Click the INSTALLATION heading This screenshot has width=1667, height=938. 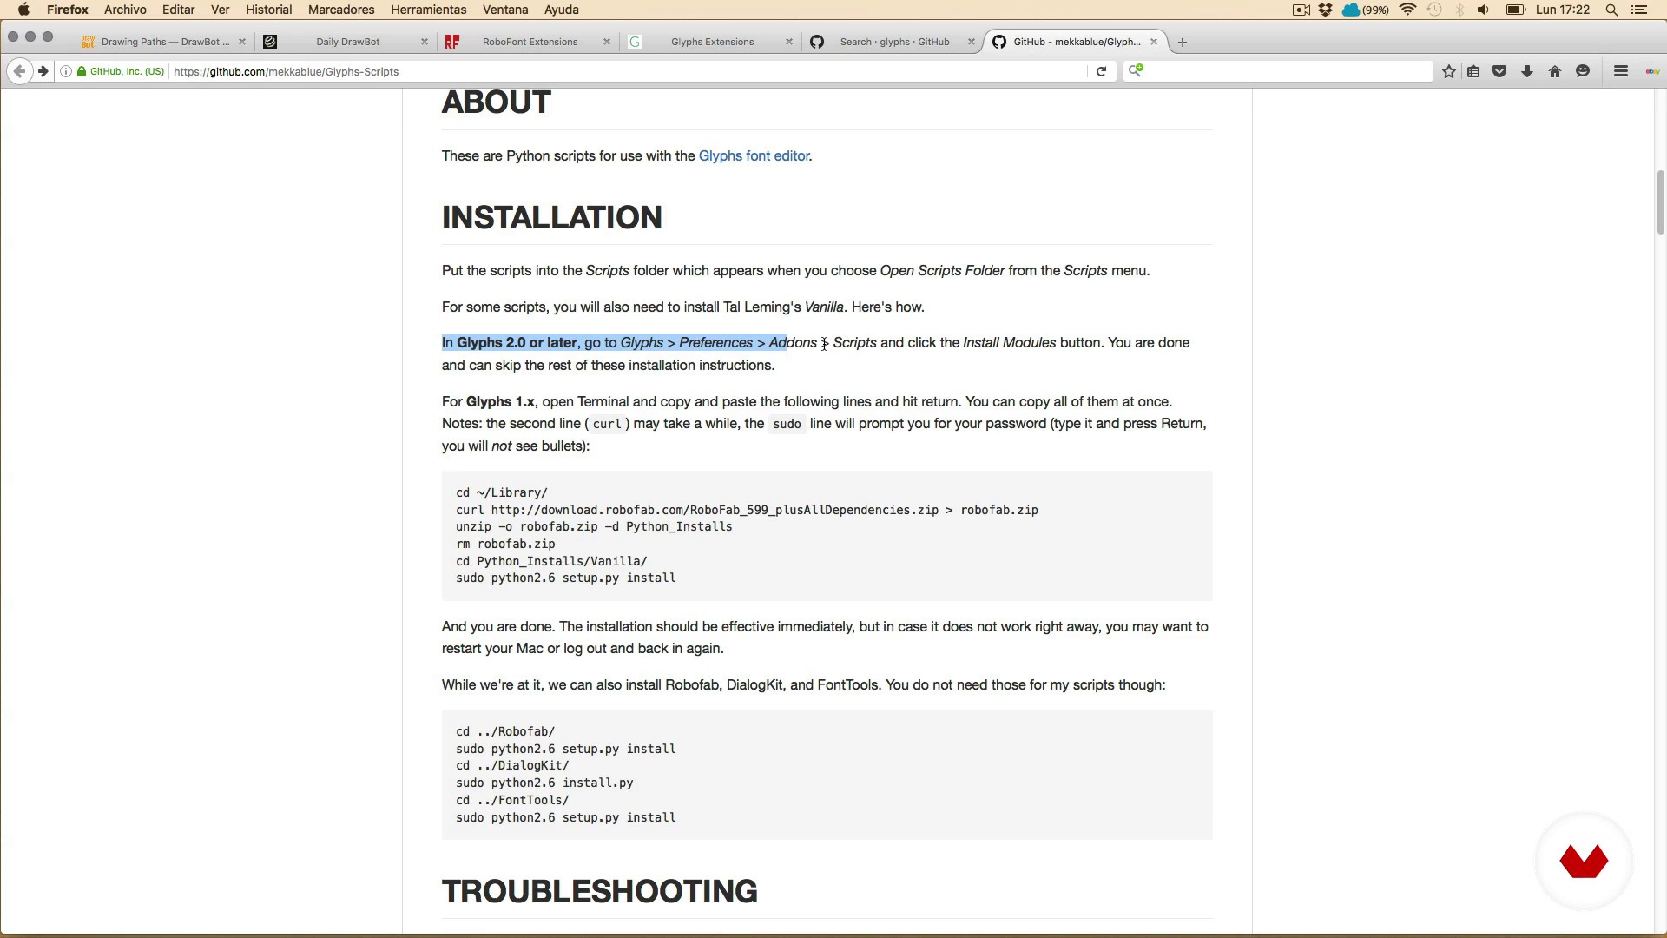552,217
